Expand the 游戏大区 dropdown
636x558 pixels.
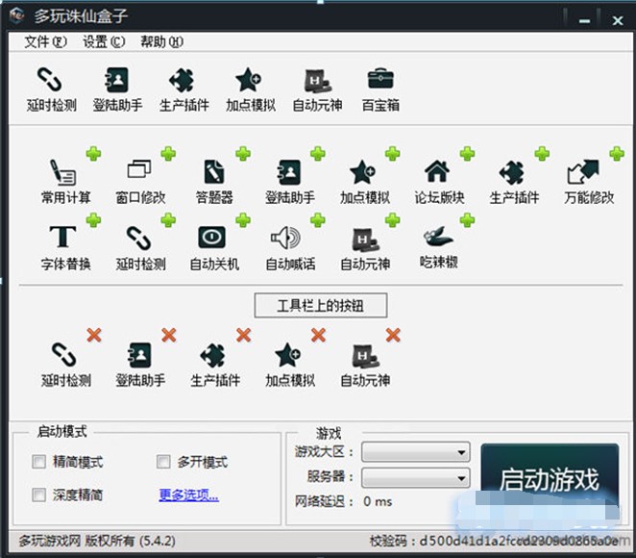(x=416, y=452)
